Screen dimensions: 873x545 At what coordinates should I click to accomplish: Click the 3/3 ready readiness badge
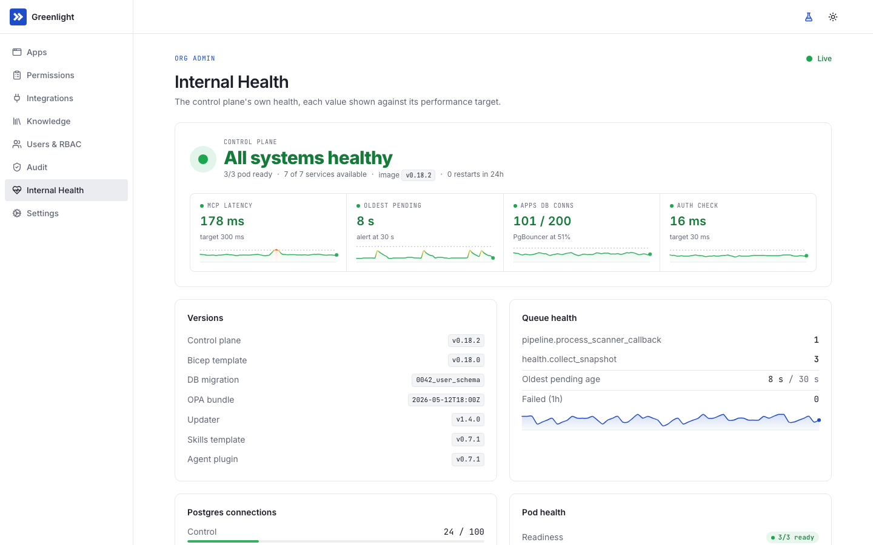[792, 537]
